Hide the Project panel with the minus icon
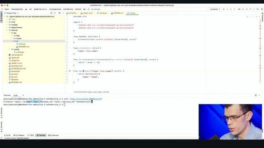Screen dimensions: 264x148 tap(63, 13)
